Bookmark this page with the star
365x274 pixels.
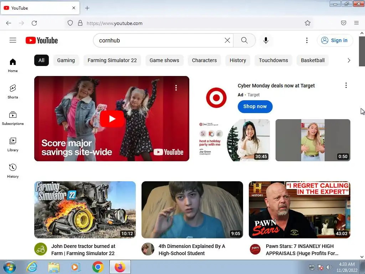pos(308,23)
